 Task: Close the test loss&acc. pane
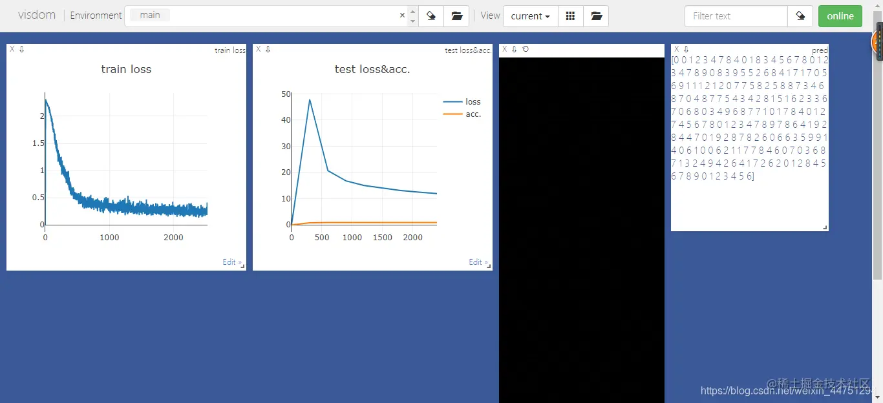pyautogui.click(x=259, y=49)
